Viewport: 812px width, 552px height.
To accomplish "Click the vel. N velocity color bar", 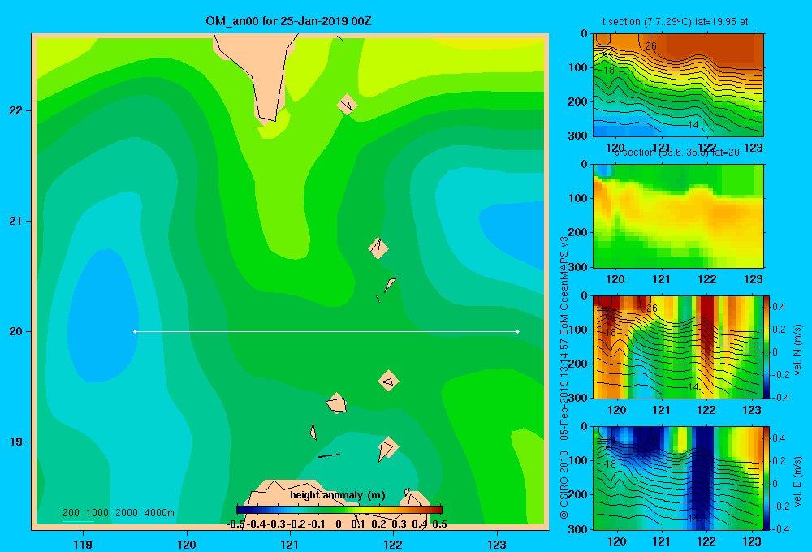I will [767, 347].
